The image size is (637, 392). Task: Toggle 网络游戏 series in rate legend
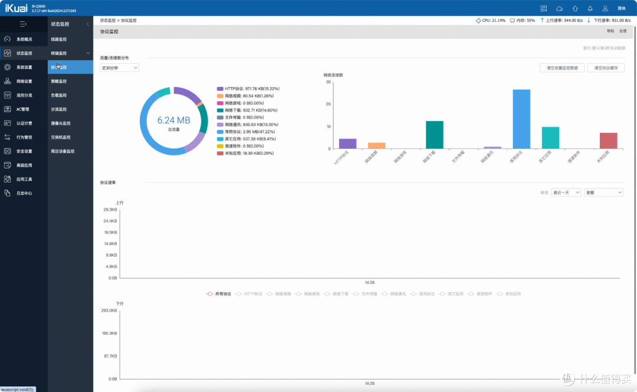[307, 294]
